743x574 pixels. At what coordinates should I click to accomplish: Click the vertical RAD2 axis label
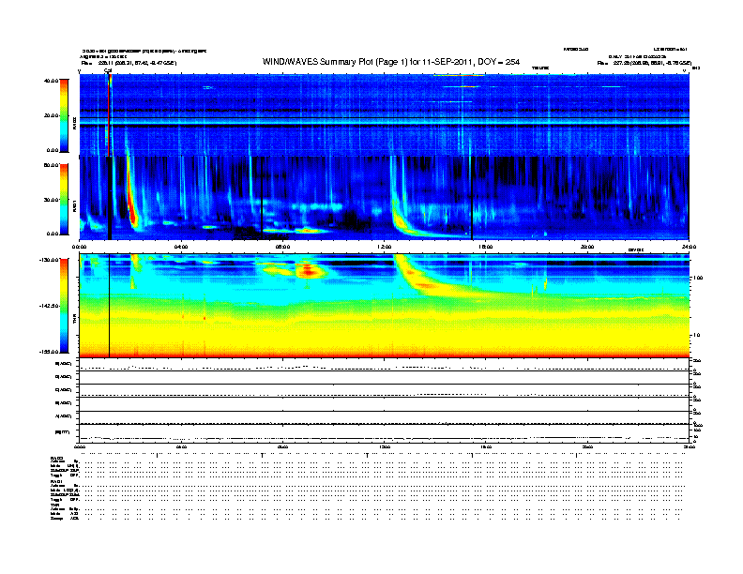pyautogui.click(x=74, y=124)
